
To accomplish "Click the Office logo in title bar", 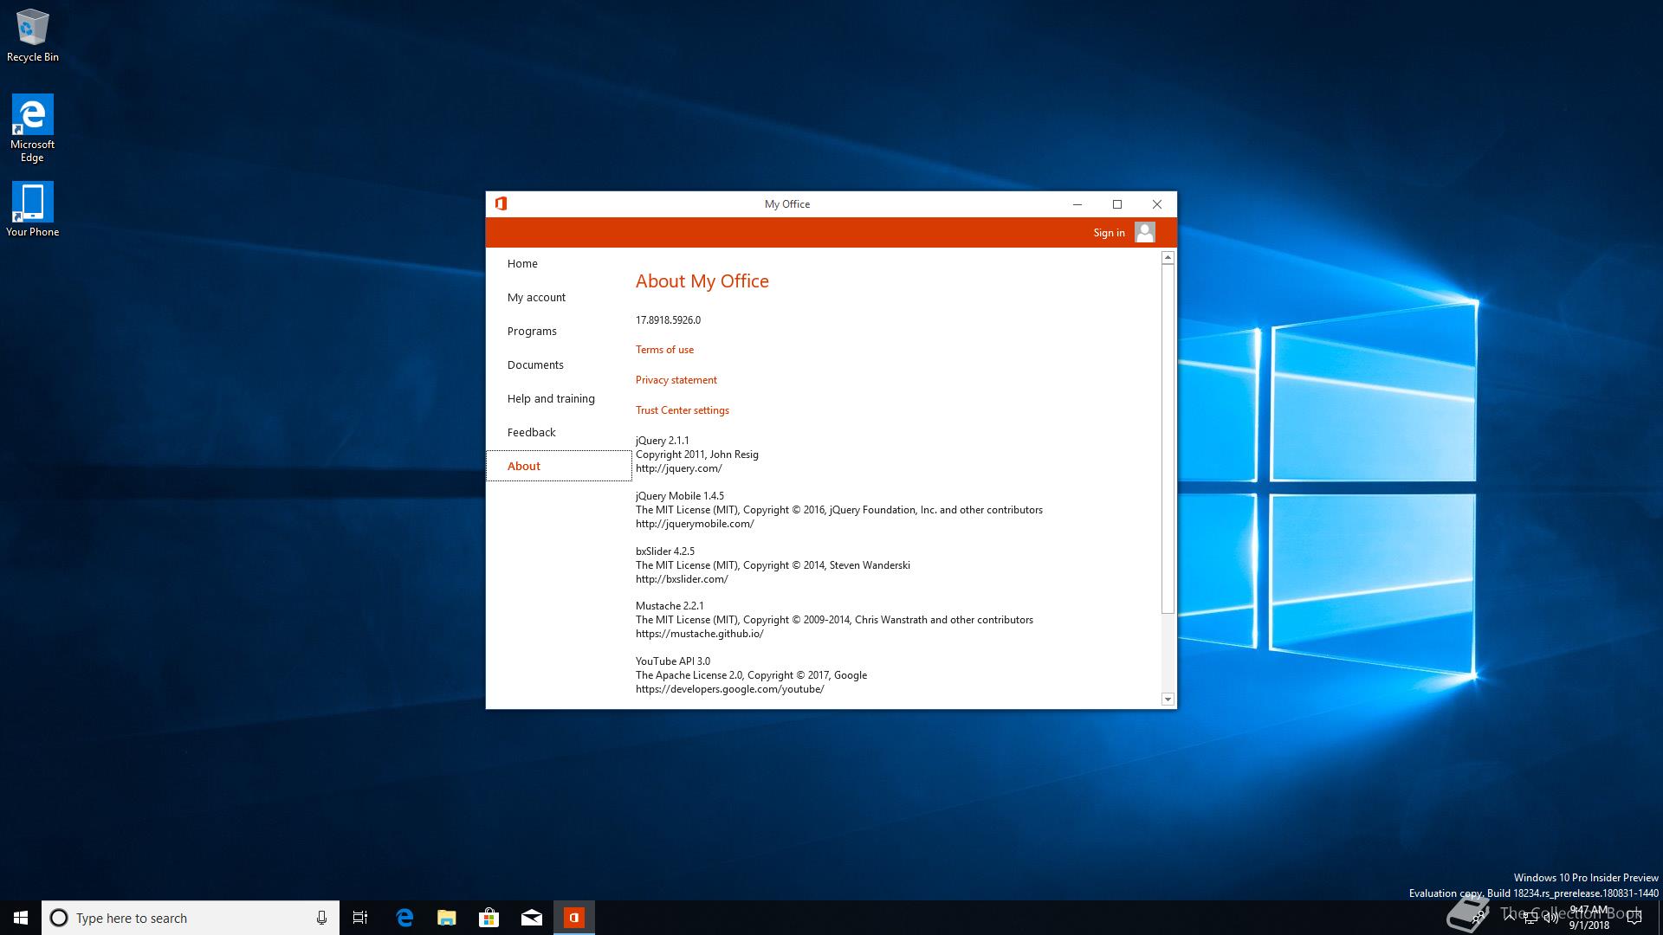I will pyautogui.click(x=501, y=204).
